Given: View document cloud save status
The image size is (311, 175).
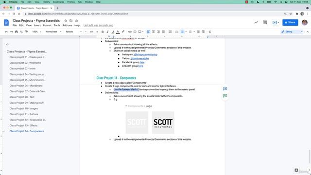Looking at the screenshot, I should point(76,20).
